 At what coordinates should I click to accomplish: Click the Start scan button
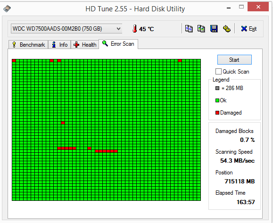tap(234, 60)
